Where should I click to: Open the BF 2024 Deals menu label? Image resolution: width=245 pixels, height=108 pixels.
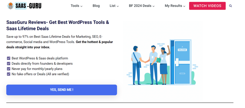[140, 6]
